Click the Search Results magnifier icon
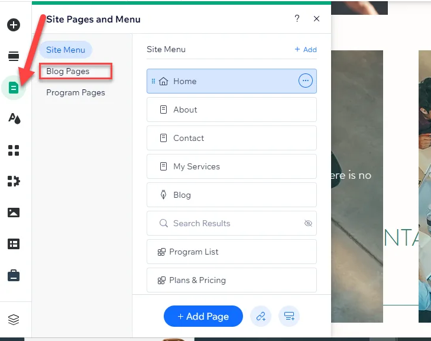This screenshot has height=341, width=431. coord(164,223)
